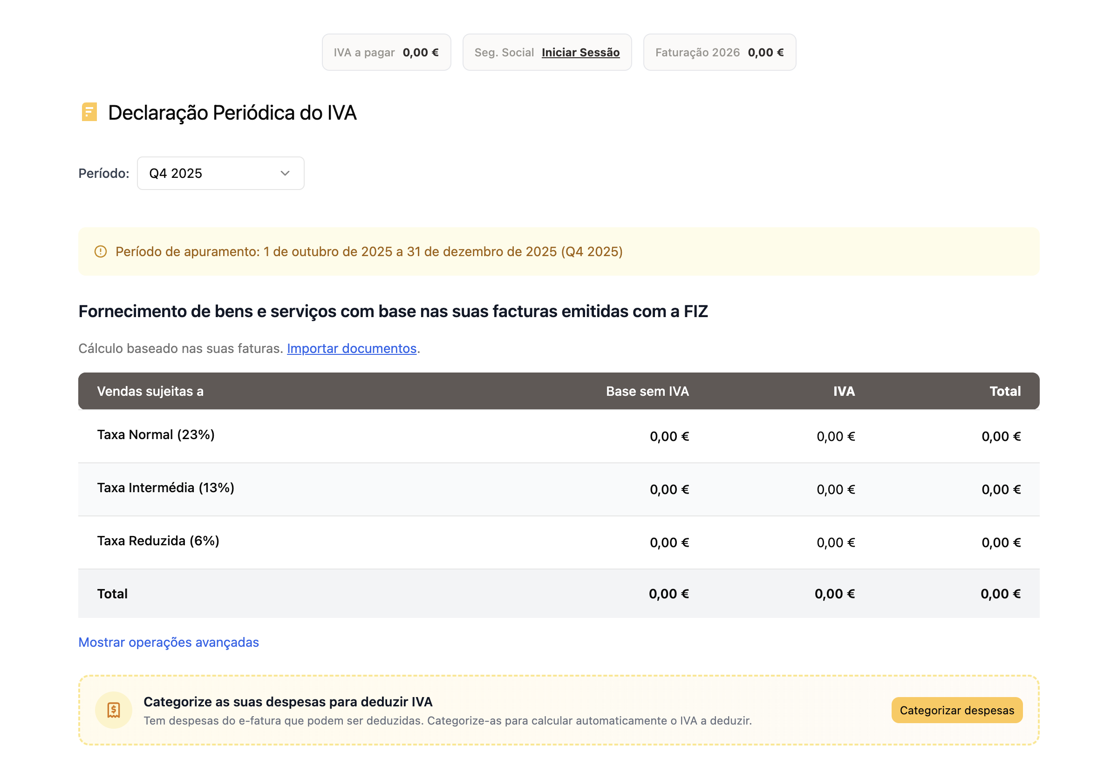
Task: Select the Taxa Normal (23%) row label
Action: click(156, 434)
